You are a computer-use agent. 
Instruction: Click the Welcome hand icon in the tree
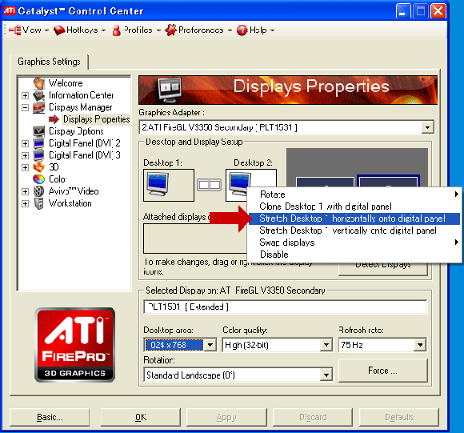click(38, 83)
